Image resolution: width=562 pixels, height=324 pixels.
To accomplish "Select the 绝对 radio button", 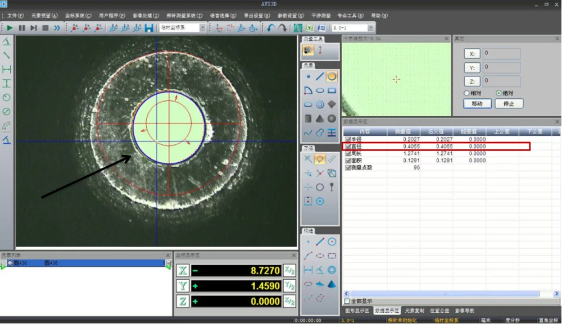I will click(x=498, y=93).
